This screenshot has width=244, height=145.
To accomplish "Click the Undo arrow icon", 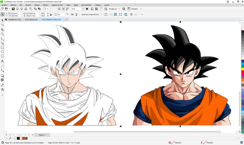I will coord(45,9).
